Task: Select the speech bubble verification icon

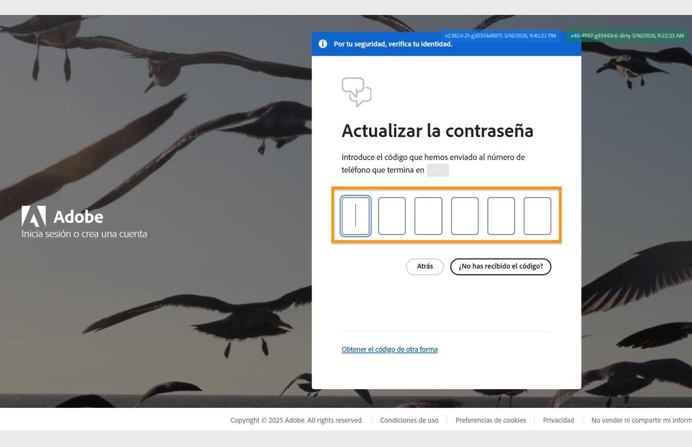Action: 356,92
